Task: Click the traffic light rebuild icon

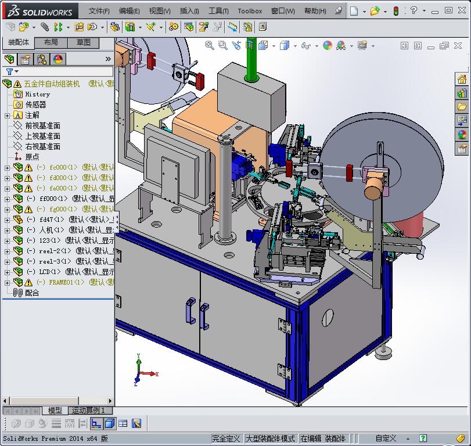Action: click(x=396, y=11)
